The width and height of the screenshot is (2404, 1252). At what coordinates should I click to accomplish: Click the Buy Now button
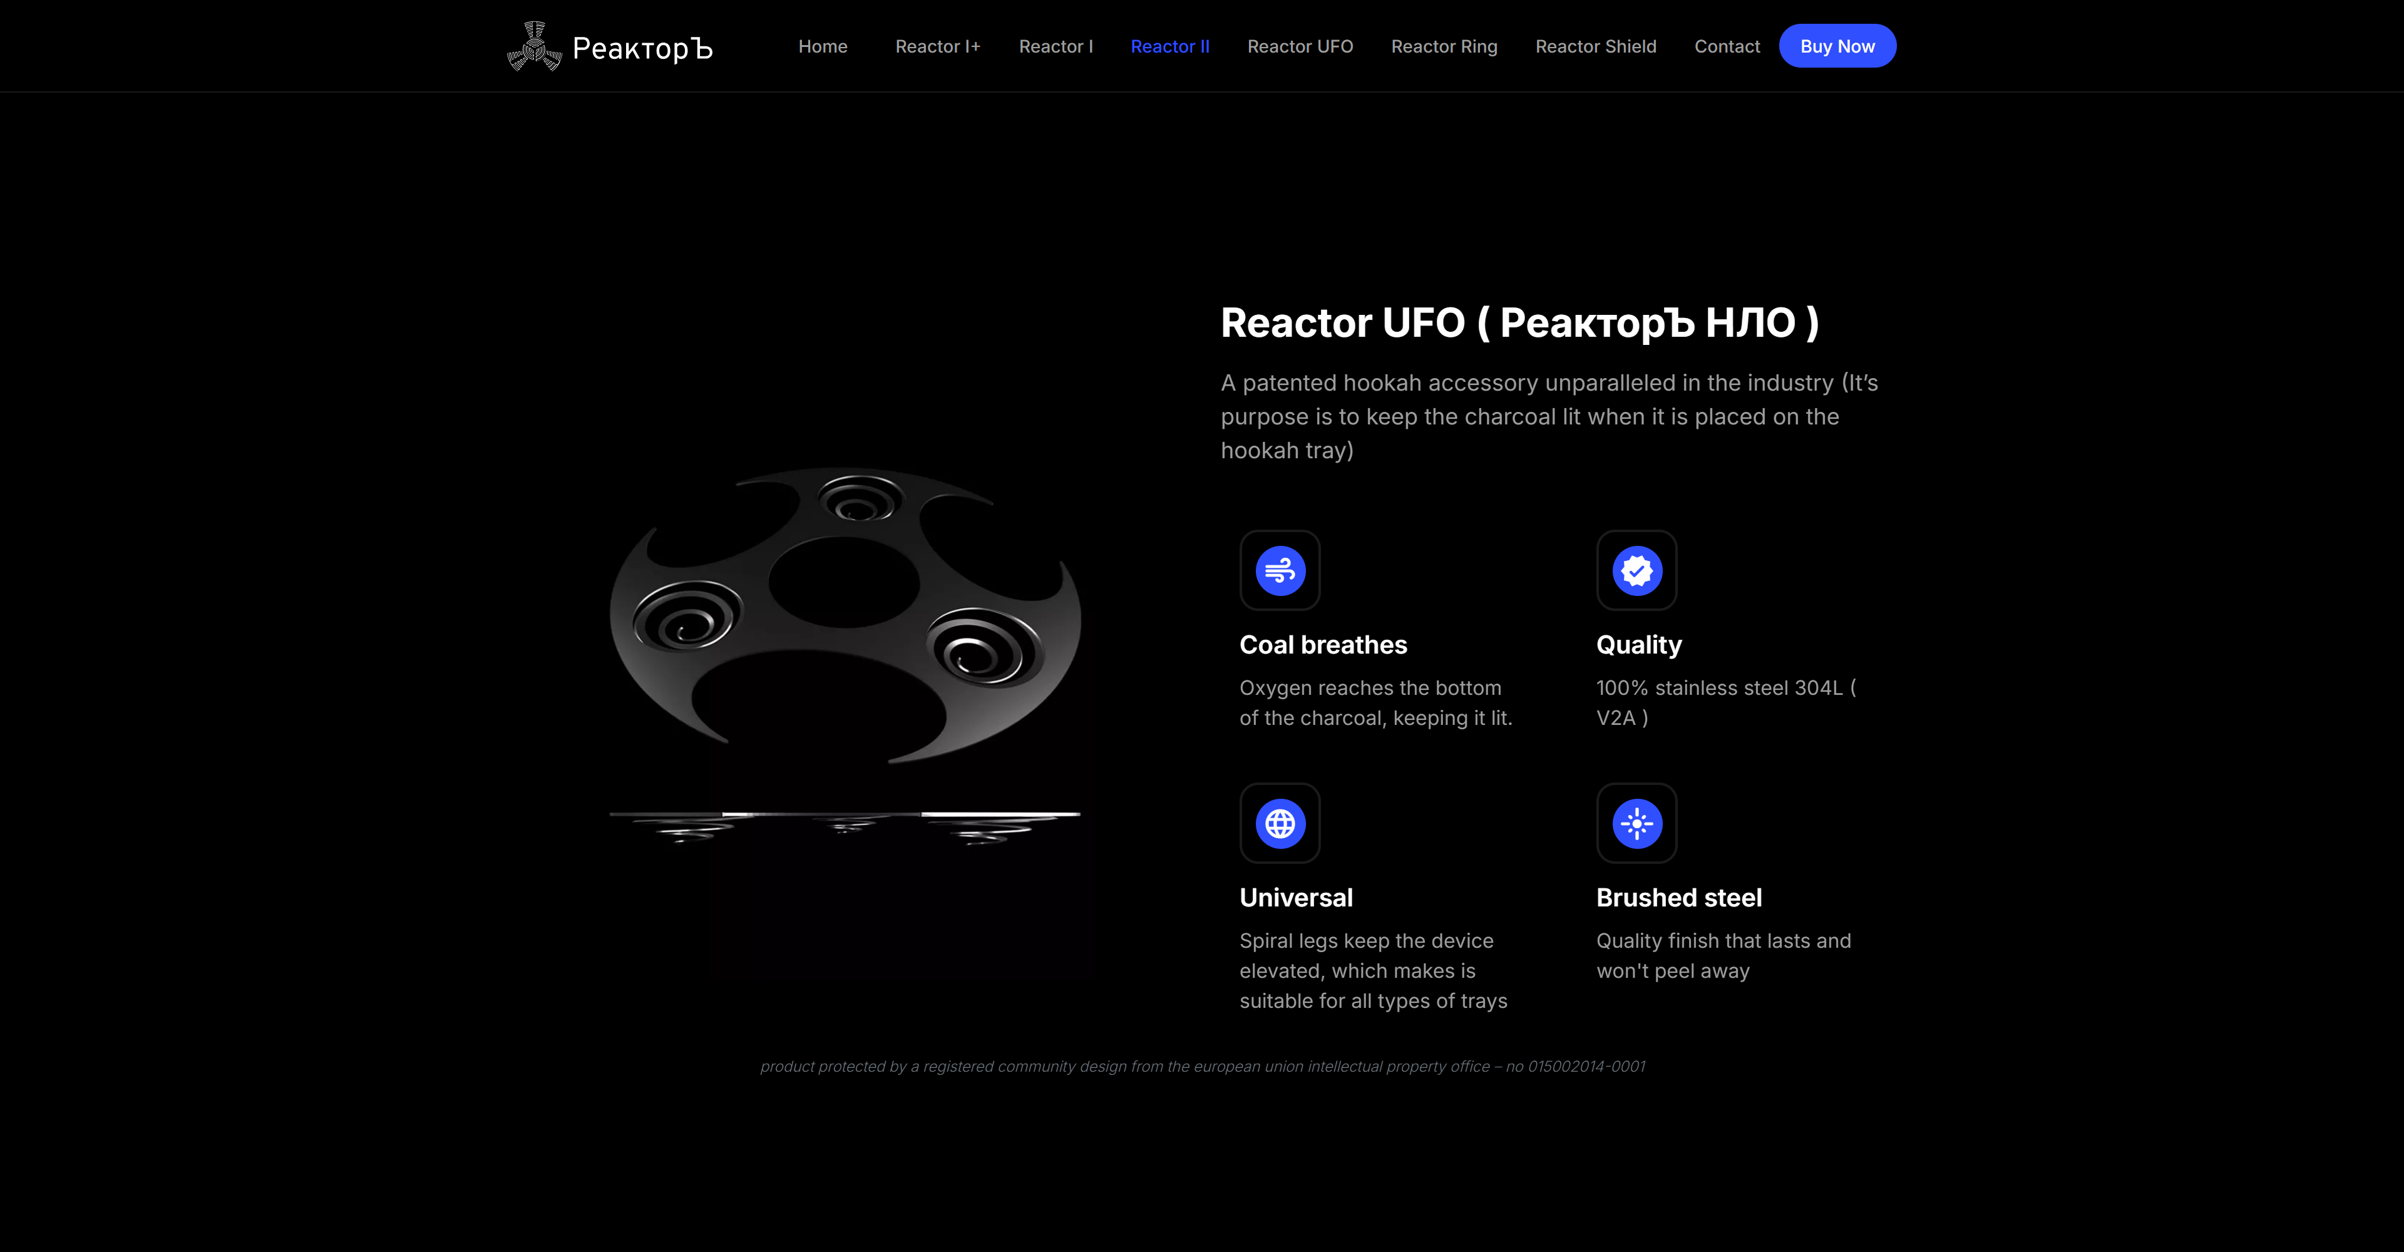coord(1837,46)
